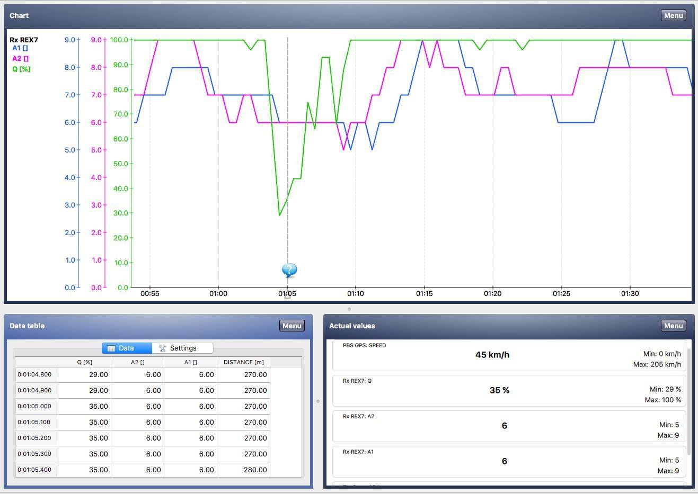The width and height of the screenshot is (698, 494).
Task: Select the Q [%] series in the chart legend
Action: point(22,69)
